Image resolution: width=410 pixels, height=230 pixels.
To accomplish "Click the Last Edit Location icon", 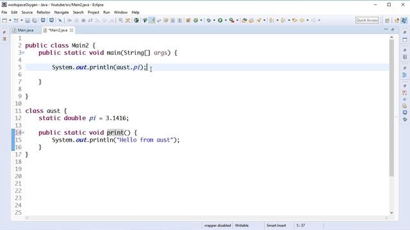I will [x=295, y=20].
